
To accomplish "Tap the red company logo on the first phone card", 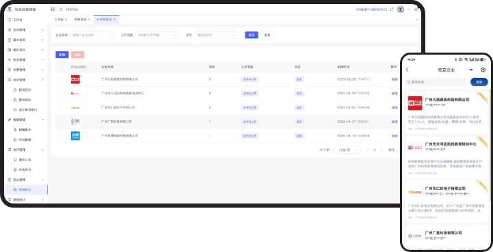I will [415, 103].
